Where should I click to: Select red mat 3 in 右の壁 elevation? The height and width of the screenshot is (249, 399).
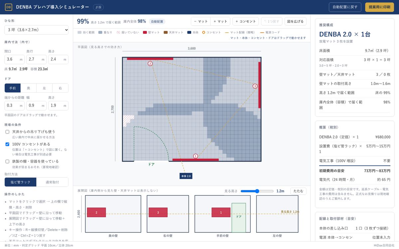(158, 212)
